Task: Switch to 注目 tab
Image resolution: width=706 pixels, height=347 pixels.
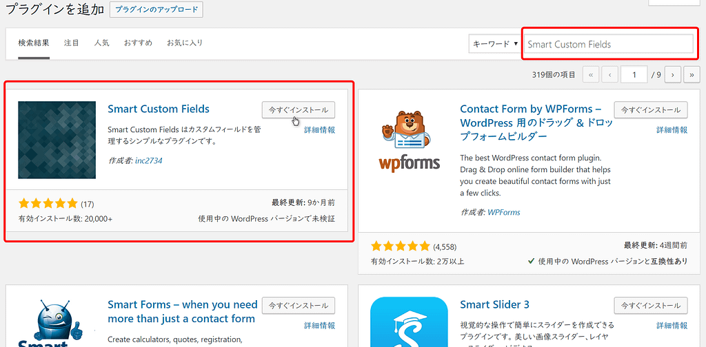Action: coord(72,43)
